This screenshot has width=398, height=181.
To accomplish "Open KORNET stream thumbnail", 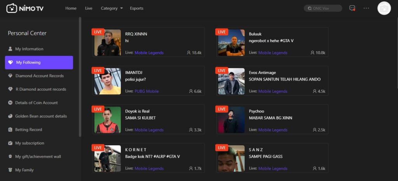I will coord(108,159).
